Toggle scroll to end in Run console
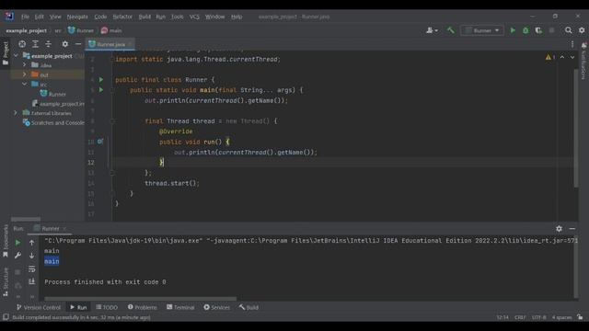Image resolution: width=589 pixels, height=331 pixels. [x=32, y=281]
